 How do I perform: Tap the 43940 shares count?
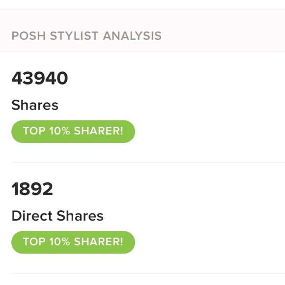[40, 78]
